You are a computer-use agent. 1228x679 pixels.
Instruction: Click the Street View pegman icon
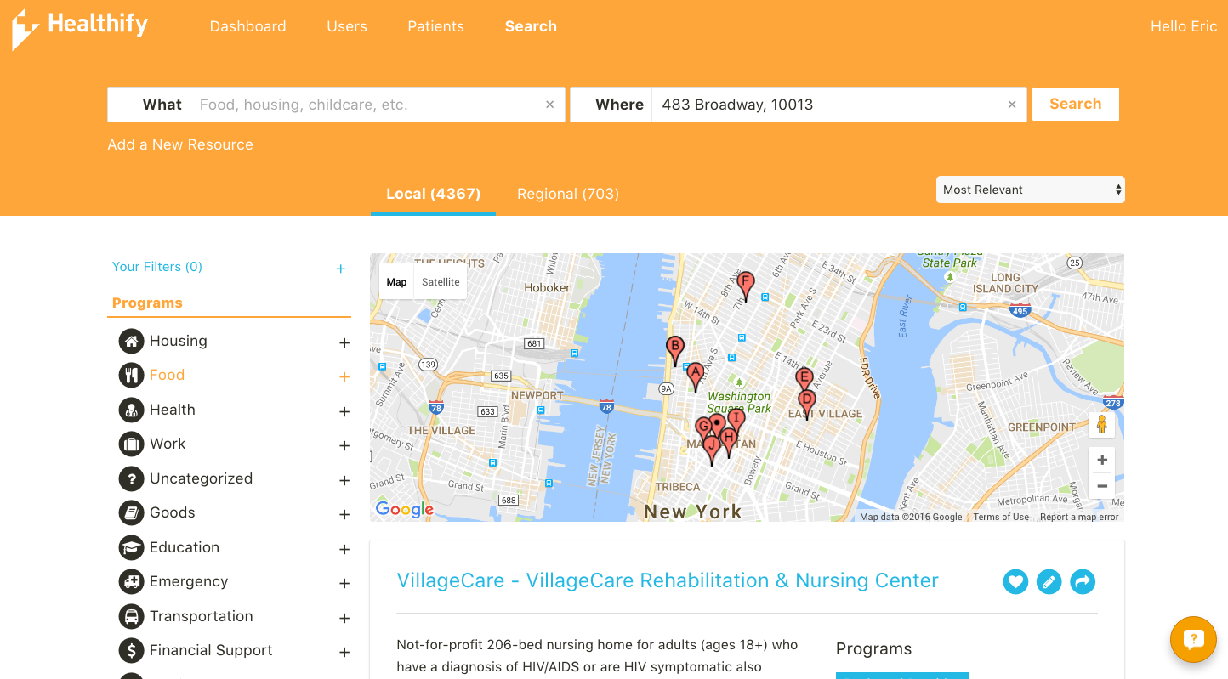1101,424
